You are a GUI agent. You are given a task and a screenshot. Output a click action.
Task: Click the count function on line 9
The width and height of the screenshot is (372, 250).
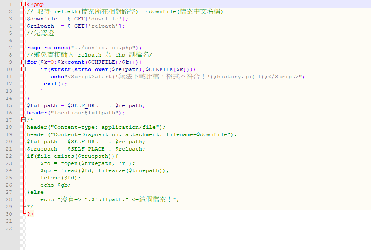76,62
